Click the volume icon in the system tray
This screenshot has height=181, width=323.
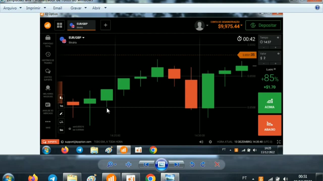[285, 179]
